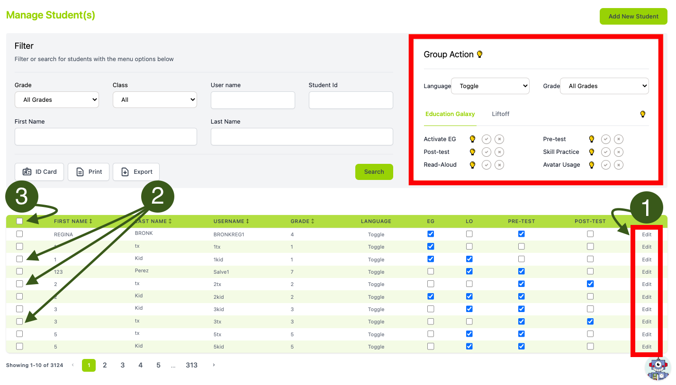Click the ID Card button
Viewport: 676px width, 385px height.
pos(39,172)
